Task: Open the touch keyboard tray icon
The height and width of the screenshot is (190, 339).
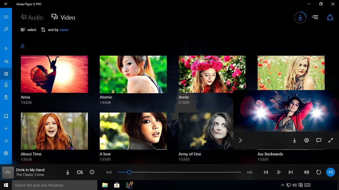Action: (x=307, y=185)
